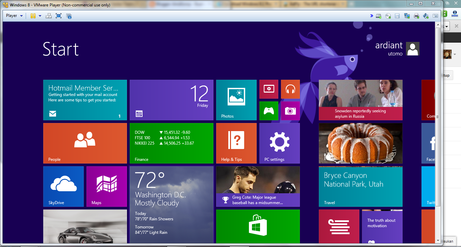
Task: Open the partially visible Facebook tile
Action: click(428, 143)
